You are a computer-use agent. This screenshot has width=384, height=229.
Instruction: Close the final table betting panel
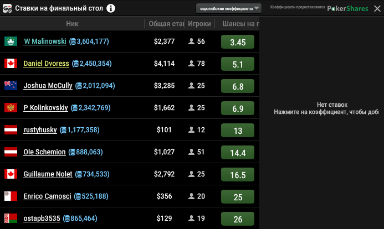tap(377, 8)
